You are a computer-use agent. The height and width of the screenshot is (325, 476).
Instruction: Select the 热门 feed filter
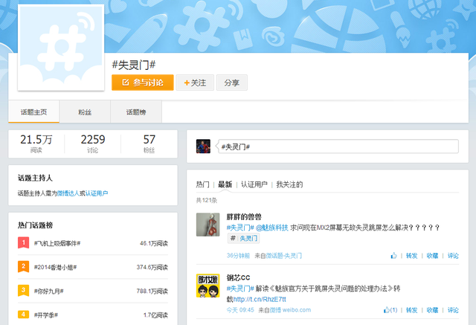(203, 184)
